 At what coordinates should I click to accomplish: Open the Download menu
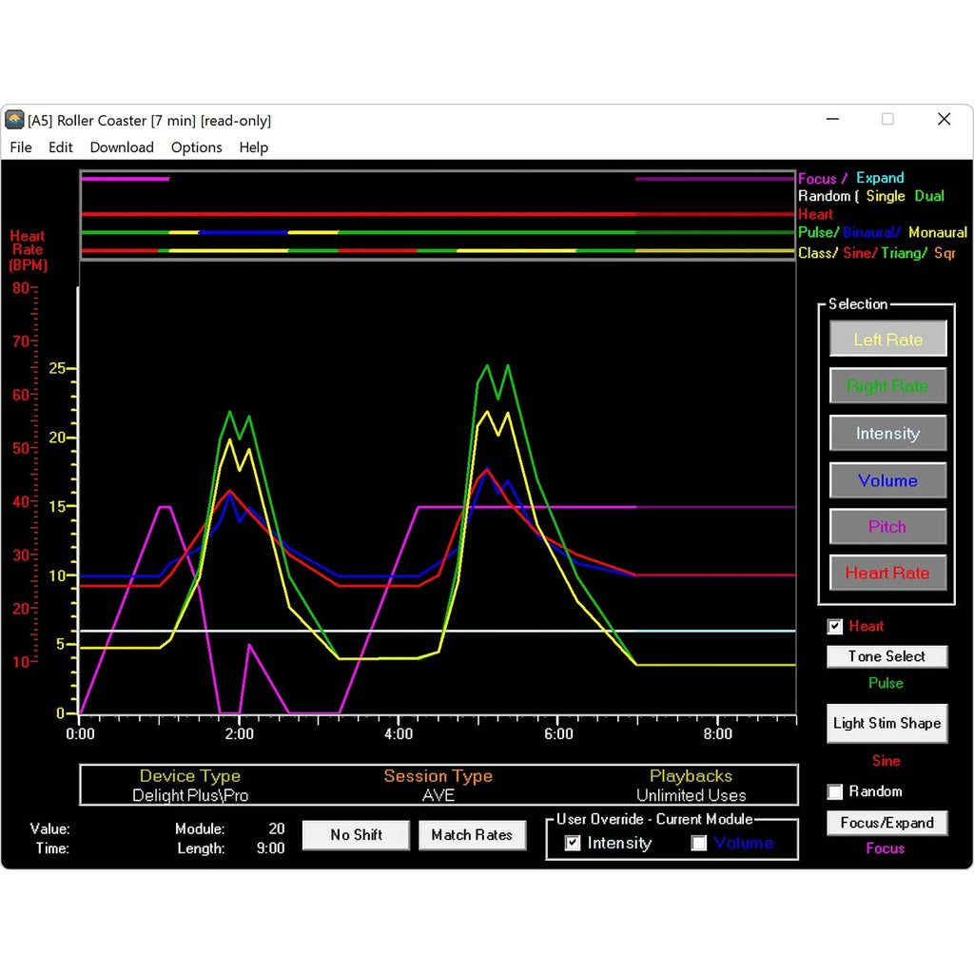pos(121,147)
